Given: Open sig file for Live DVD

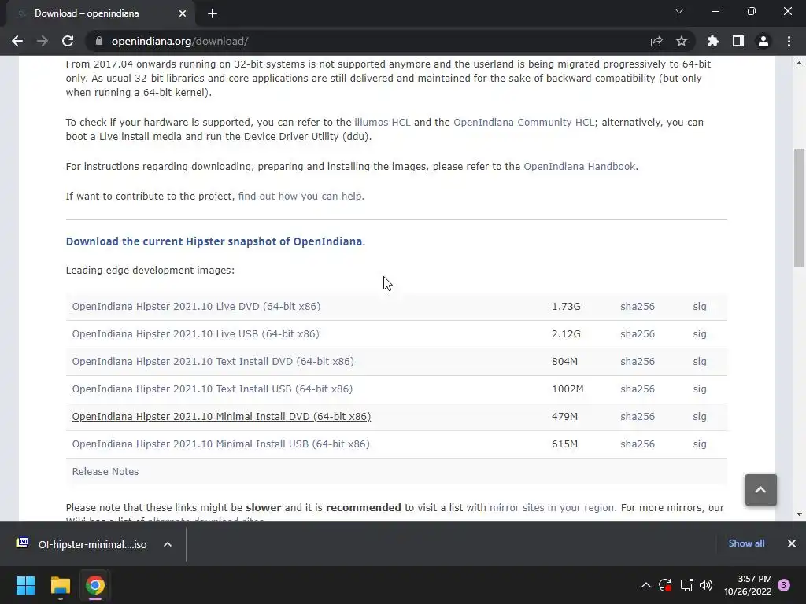Looking at the screenshot, I should [x=700, y=307].
